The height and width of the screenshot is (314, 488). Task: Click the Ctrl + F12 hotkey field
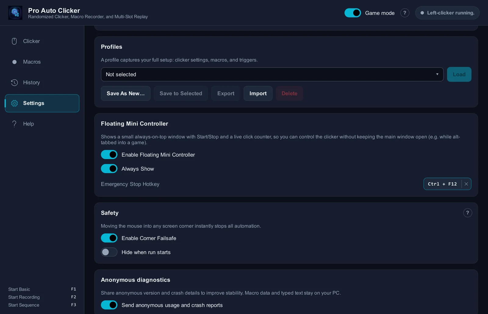point(443,184)
